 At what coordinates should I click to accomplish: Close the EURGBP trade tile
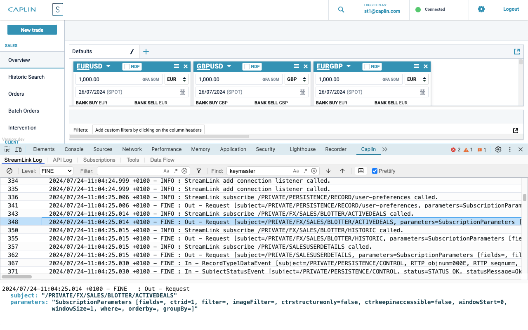coord(426,66)
